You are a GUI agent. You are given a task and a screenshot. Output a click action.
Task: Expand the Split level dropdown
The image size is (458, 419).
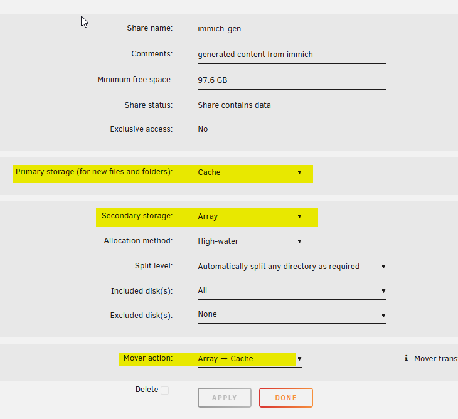291,267
